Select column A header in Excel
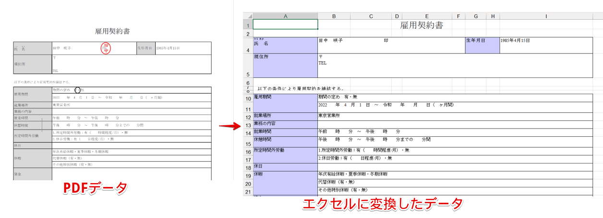The height and width of the screenshot is (218, 603). click(x=285, y=16)
